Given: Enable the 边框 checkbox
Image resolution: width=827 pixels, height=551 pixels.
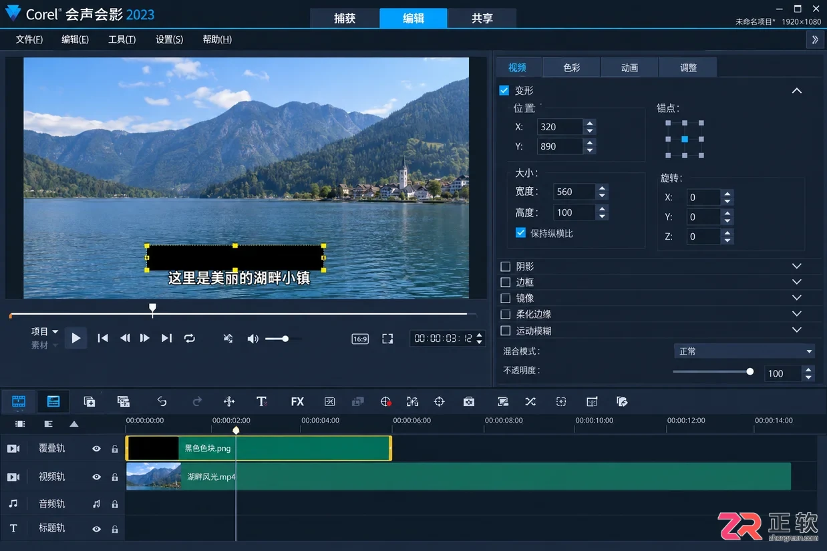Looking at the screenshot, I should coord(506,283).
